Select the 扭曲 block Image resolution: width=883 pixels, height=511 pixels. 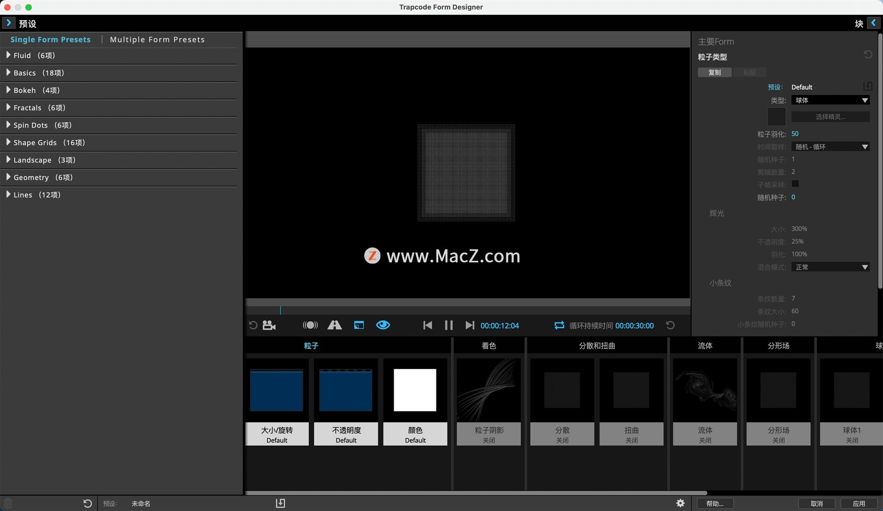pyautogui.click(x=631, y=402)
